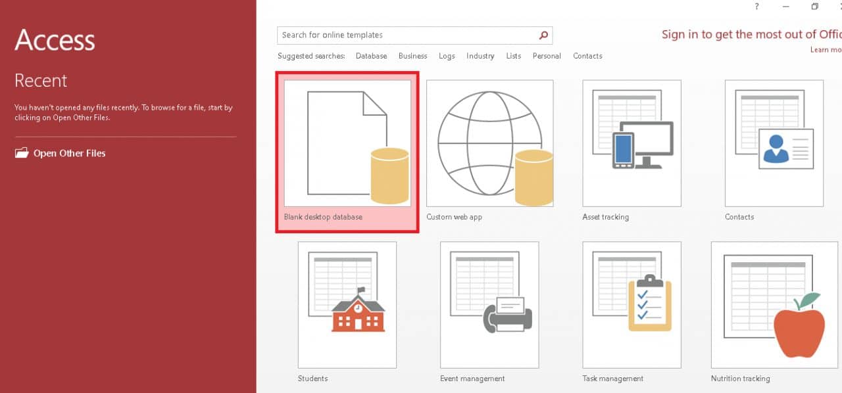Click the Business suggested search

tap(412, 56)
